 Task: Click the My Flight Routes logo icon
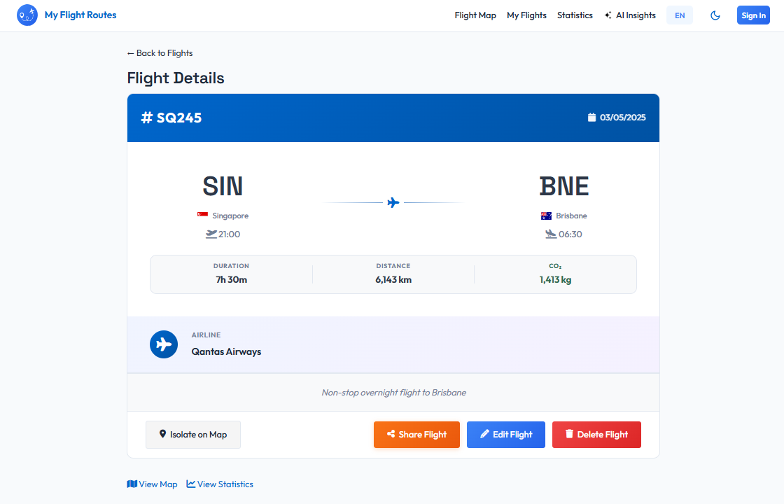click(x=27, y=15)
